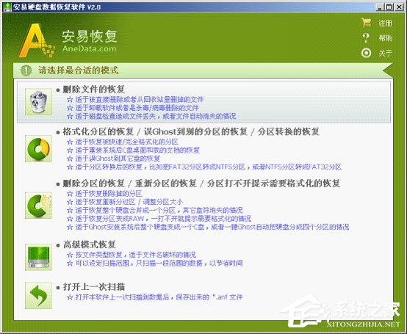Click the green C deleted-partition recovery icon
This screenshot has height=334, width=407.
point(38,206)
